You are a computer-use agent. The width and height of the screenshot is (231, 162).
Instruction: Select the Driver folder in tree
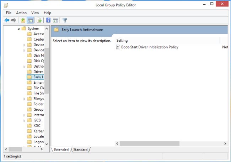[35, 72]
